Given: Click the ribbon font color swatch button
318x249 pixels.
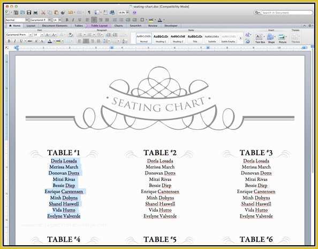Looking at the screenshot, I should pyautogui.click(x=50, y=41).
